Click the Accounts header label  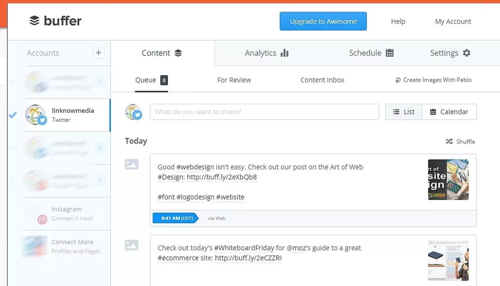pos(43,53)
